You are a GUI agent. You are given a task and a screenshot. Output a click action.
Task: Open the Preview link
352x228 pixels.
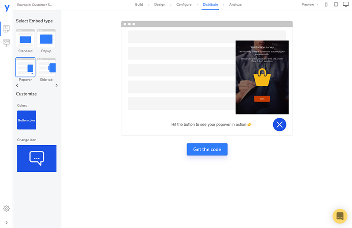point(308,4)
